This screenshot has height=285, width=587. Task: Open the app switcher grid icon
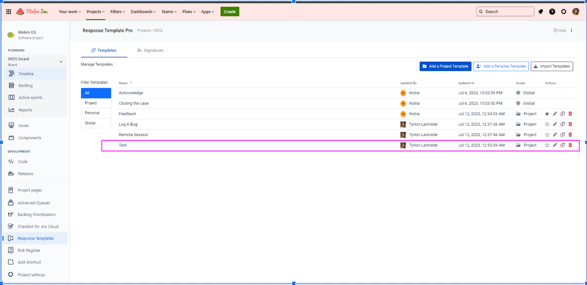(9, 12)
